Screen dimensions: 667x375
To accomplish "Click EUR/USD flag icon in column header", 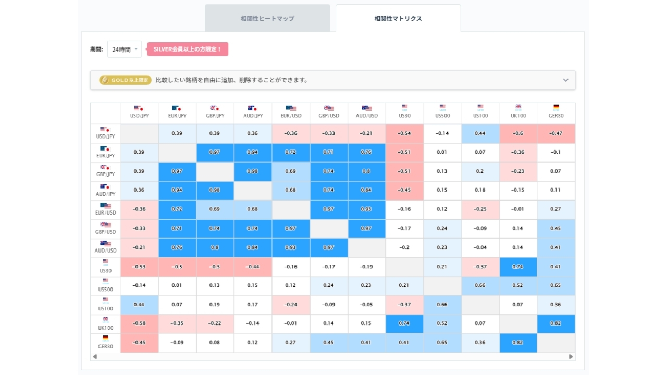I will tap(291, 108).
